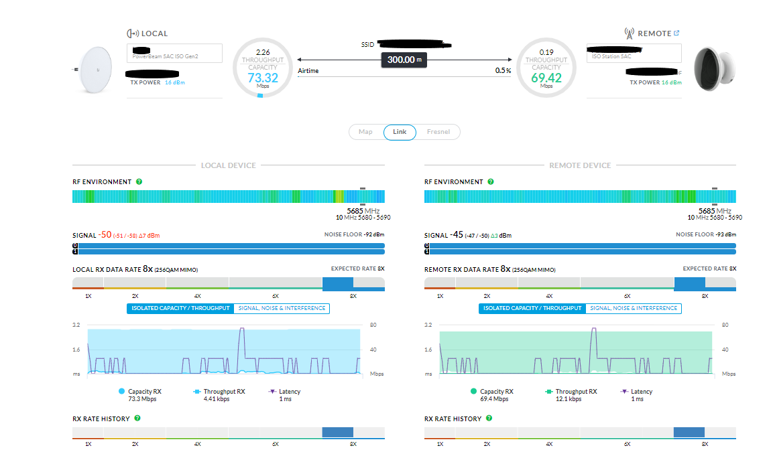The image size is (771, 454).
Task: Switch to the Map view tab
Action: tap(365, 132)
